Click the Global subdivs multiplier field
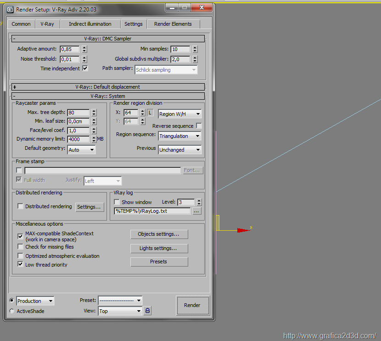This screenshot has width=381, height=341. pos(180,59)
